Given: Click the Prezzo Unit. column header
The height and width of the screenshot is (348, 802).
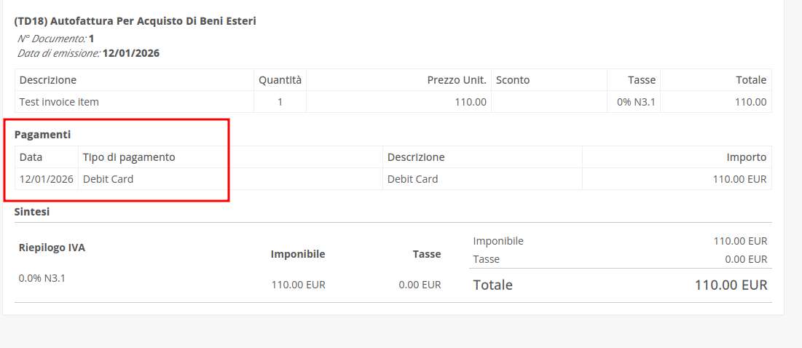Looking at the screenshot, I should [x=457, y=80].
